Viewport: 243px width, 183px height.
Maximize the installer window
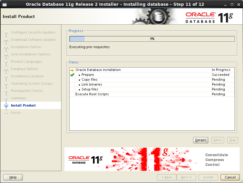232,5
